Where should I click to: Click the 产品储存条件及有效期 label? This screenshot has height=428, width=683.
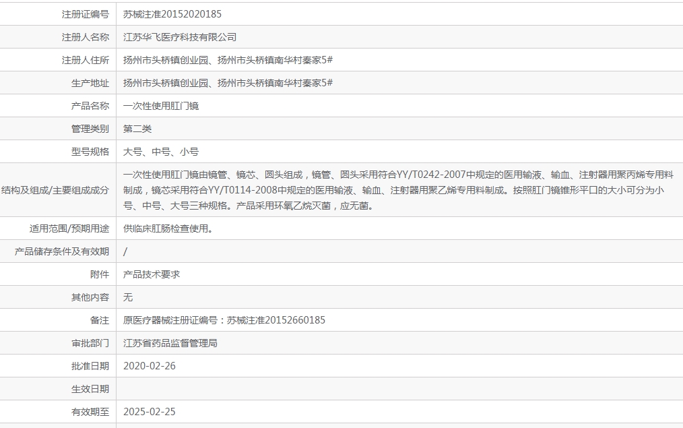point(62,251)
